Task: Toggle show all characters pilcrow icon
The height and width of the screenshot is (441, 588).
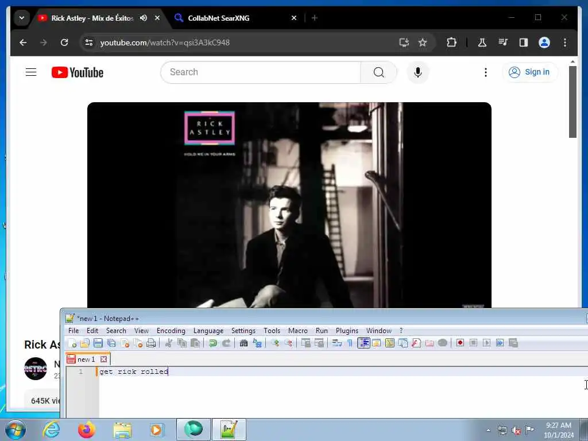Action: click(350, 343)
